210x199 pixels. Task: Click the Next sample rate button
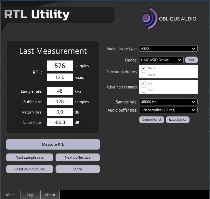point(30,157)
